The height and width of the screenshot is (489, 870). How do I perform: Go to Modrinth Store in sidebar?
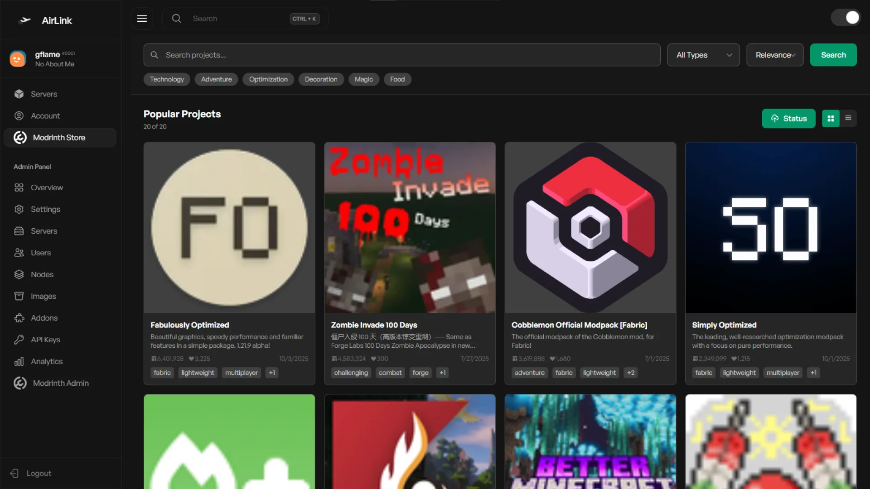click(x=59, y=138)
